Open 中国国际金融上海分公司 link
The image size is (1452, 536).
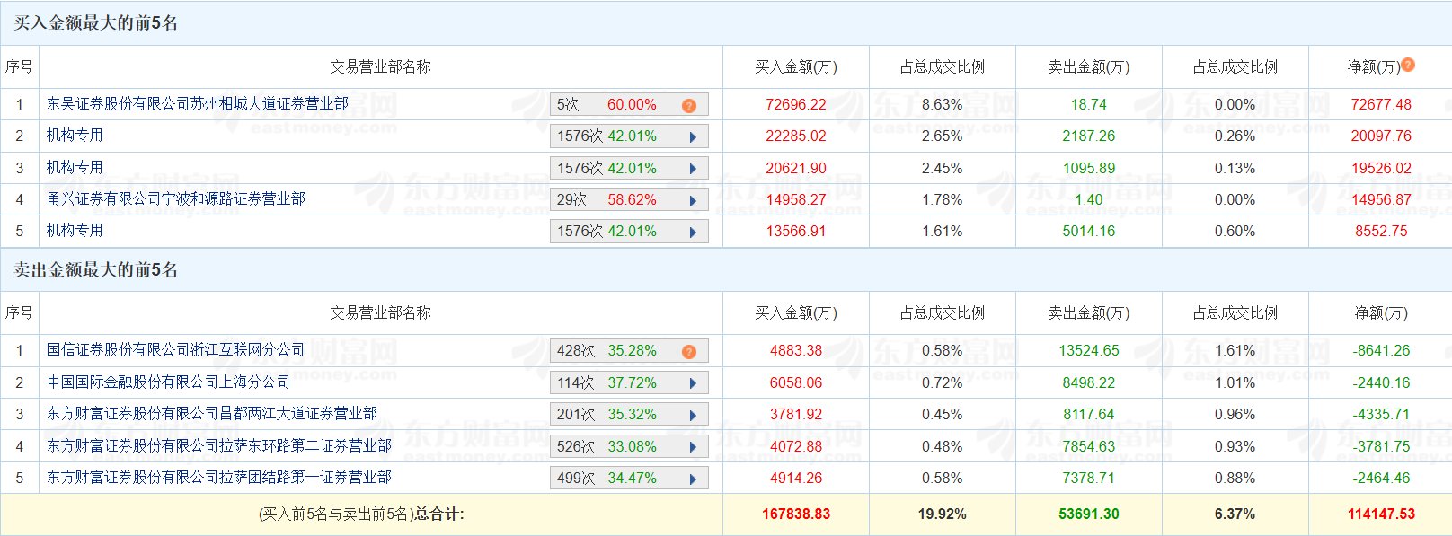168,382
